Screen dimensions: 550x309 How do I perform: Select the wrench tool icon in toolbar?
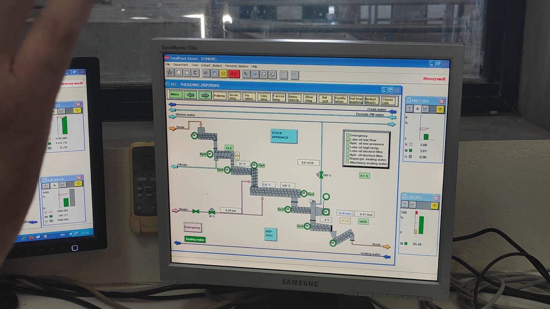click(x=246, y=74)
